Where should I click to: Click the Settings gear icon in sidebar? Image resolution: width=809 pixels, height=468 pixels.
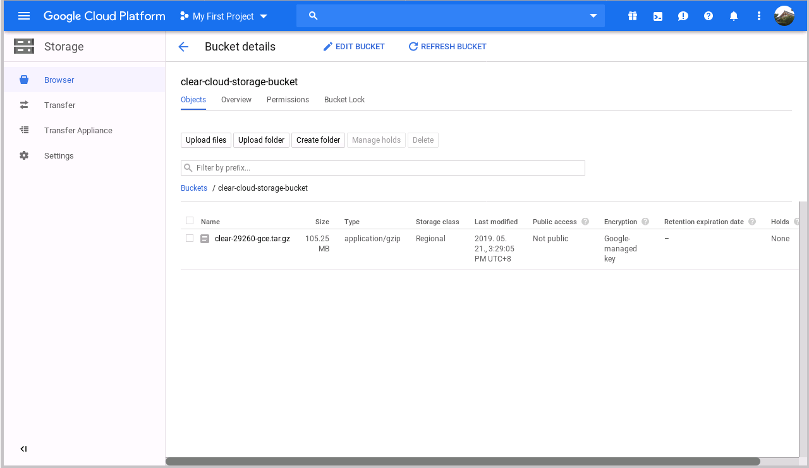click(24, 155)
